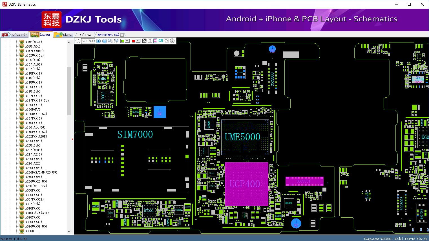The height and width of the screenshot is (241, 429).
Task: Click the red color swatch
Action: click(x=133, y=41)
